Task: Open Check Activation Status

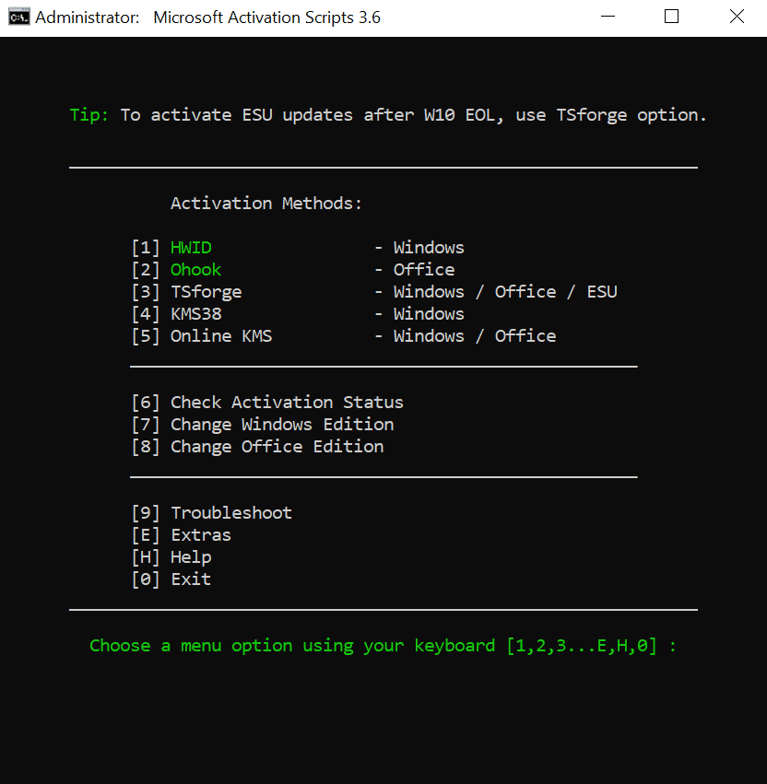Action: (x=286, y=402)
